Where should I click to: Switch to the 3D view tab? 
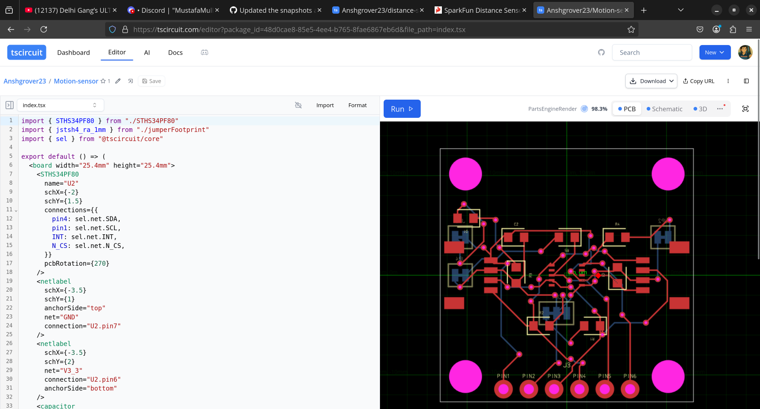(x=700, y=109)
